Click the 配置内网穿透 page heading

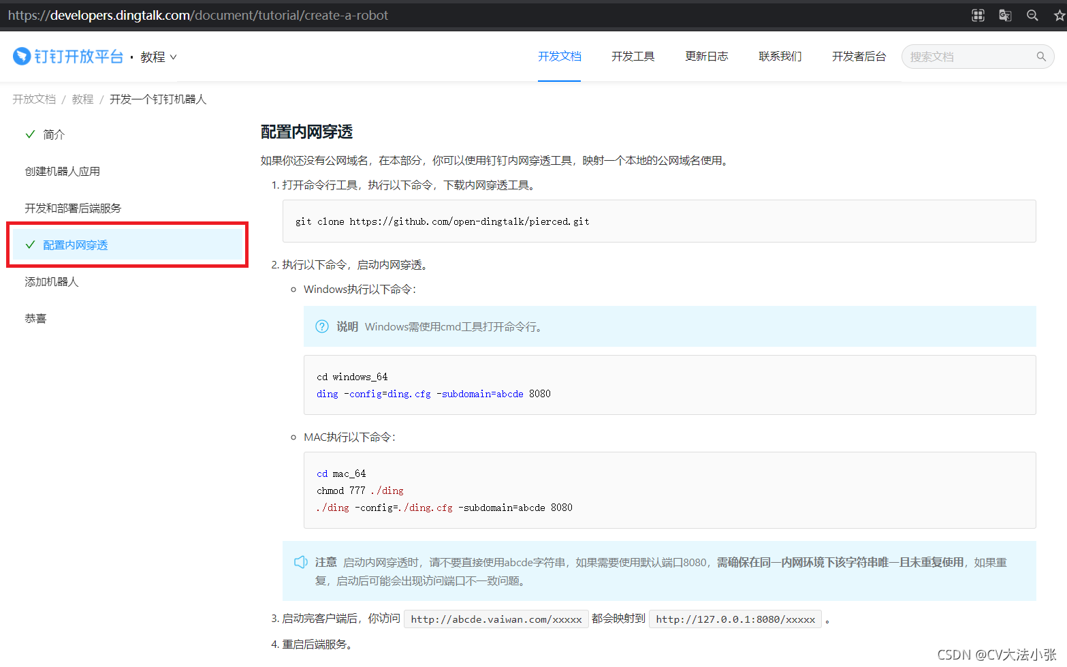[x=306, y=132]
